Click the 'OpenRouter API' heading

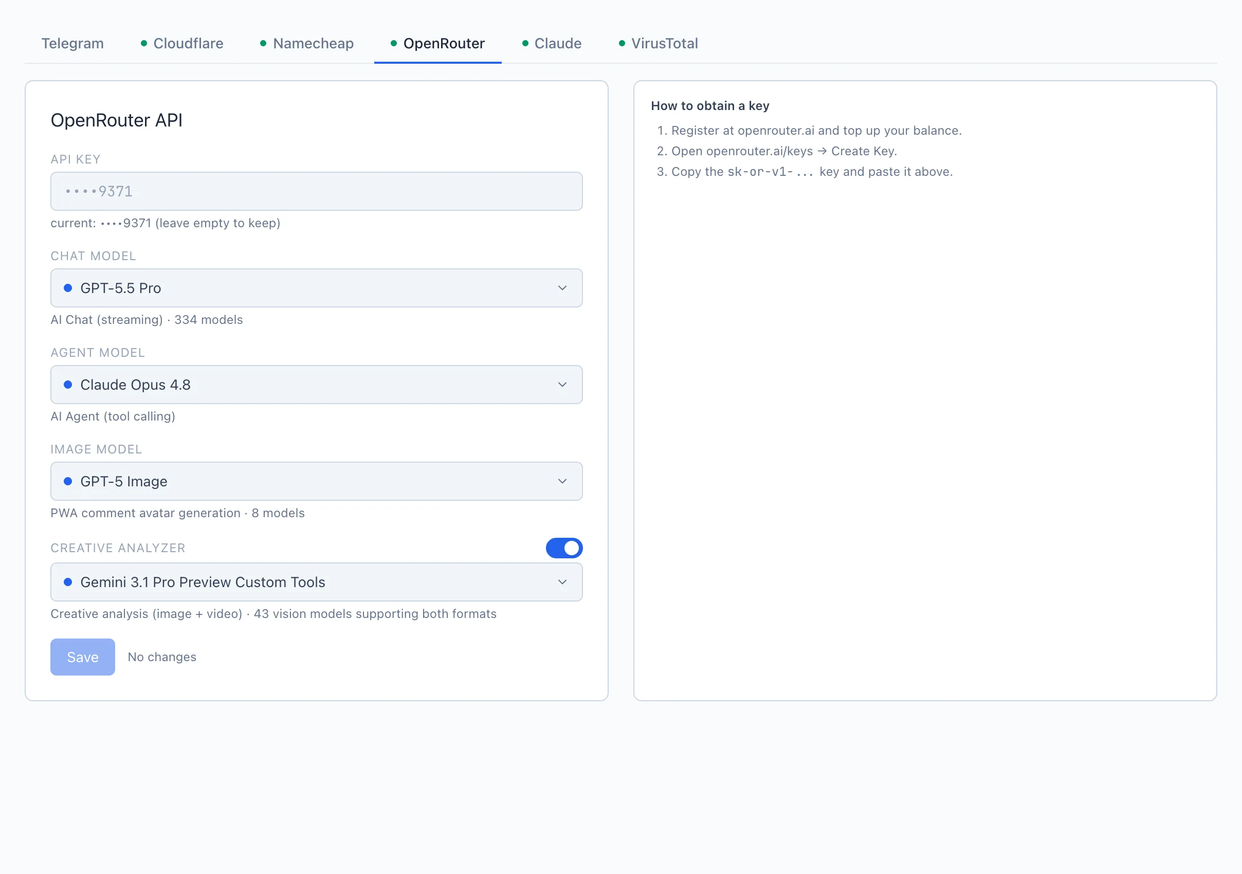coord(117,120)
